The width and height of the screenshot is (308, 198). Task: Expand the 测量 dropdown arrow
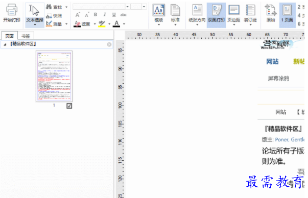point(66,24)
